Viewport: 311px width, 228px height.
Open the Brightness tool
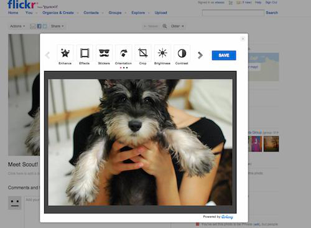162,55
